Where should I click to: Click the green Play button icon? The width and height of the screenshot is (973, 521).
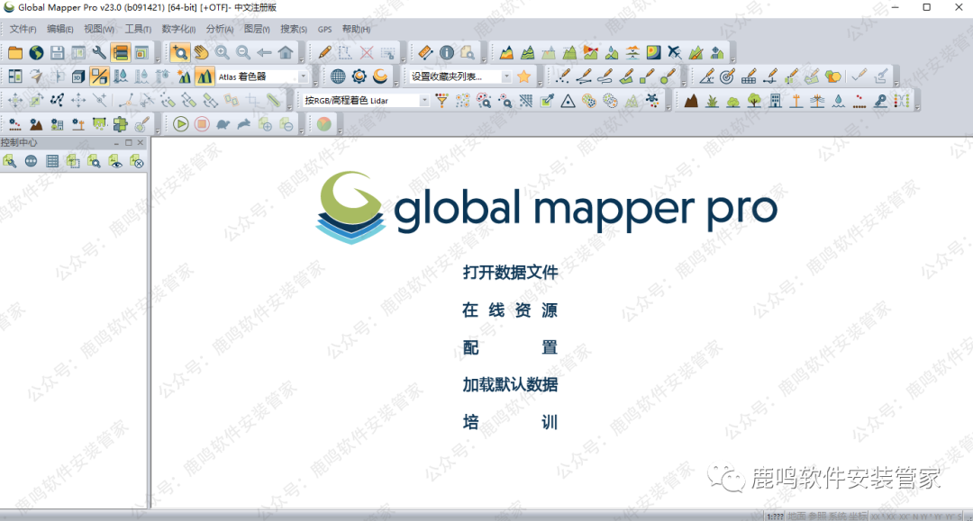(x=181, y=124)
